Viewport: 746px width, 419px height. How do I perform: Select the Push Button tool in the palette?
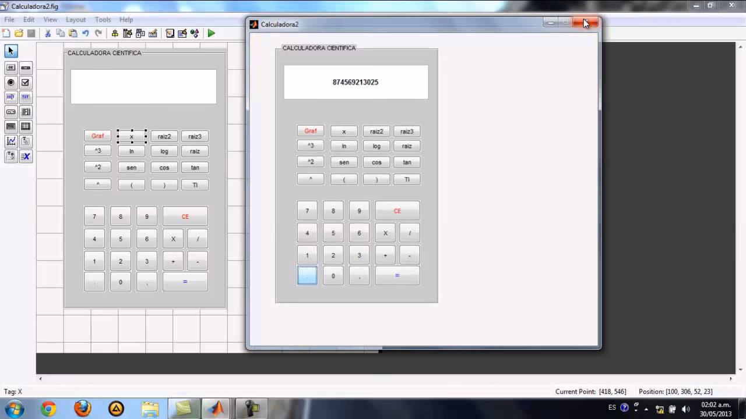click(x=10, y=68)
